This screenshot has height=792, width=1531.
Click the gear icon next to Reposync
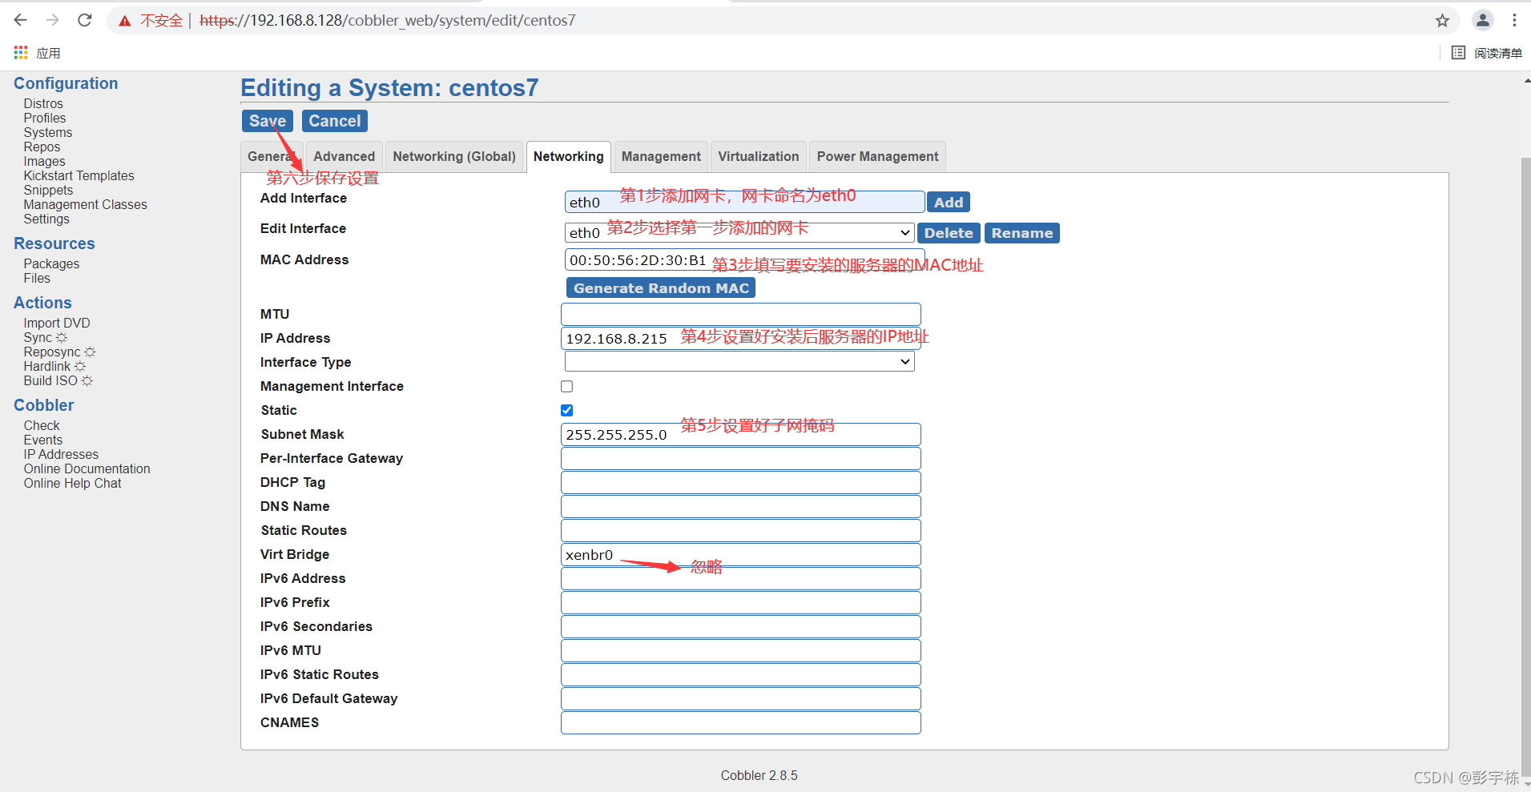[90, 352]
